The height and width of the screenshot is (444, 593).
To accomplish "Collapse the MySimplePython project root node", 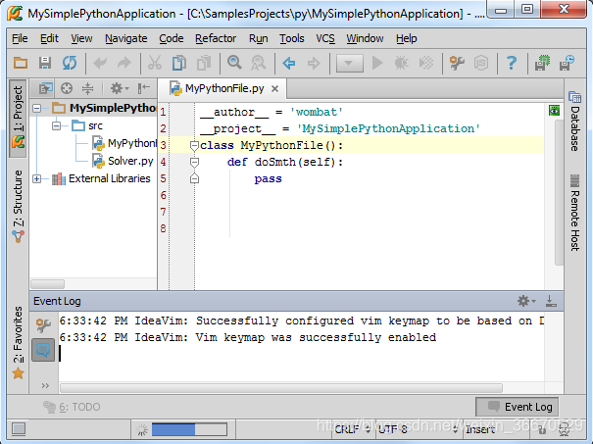I will point(36,109).
